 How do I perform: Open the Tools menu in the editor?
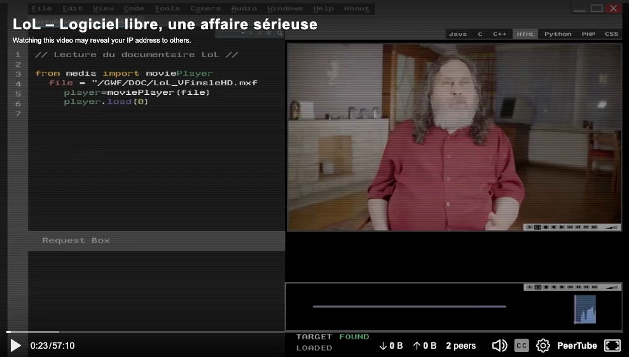point(167,8)
